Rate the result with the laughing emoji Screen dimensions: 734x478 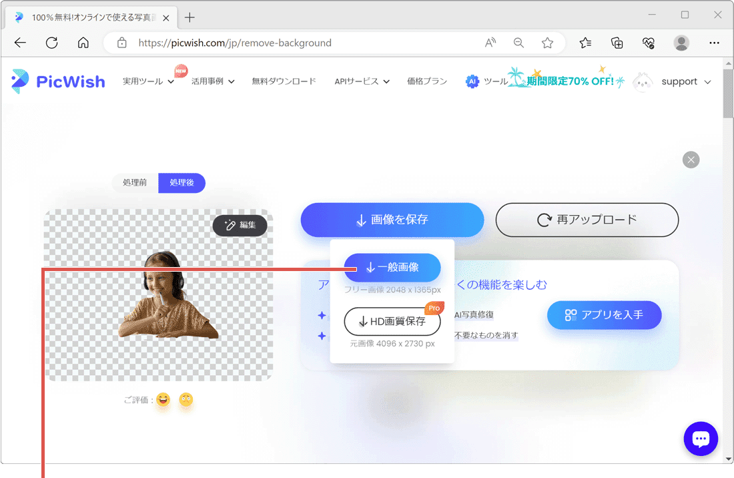pos(165,401)
